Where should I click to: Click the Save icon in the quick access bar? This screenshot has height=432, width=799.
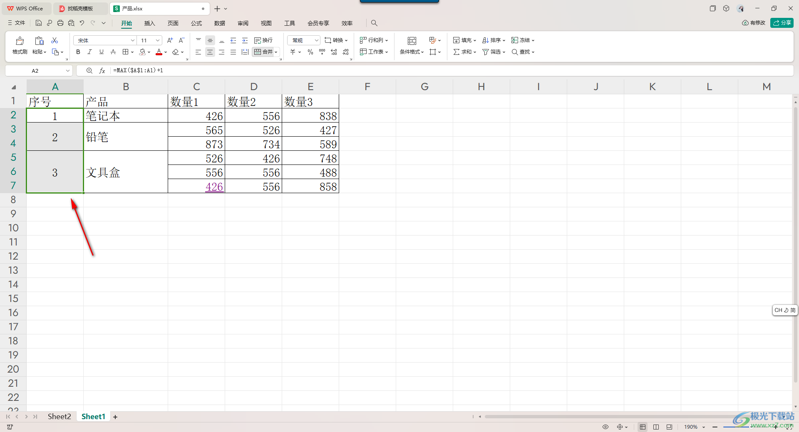coord(39,23)
